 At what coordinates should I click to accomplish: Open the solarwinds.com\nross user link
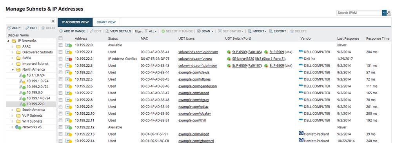(195, 59)
